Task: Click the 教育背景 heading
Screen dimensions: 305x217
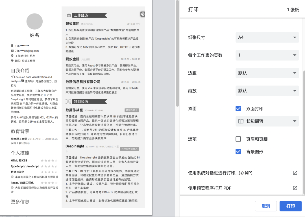Action: [20, 131]
